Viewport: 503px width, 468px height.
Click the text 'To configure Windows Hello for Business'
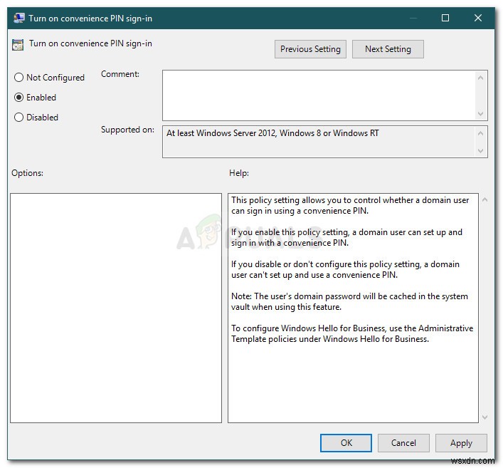point(308,328)
